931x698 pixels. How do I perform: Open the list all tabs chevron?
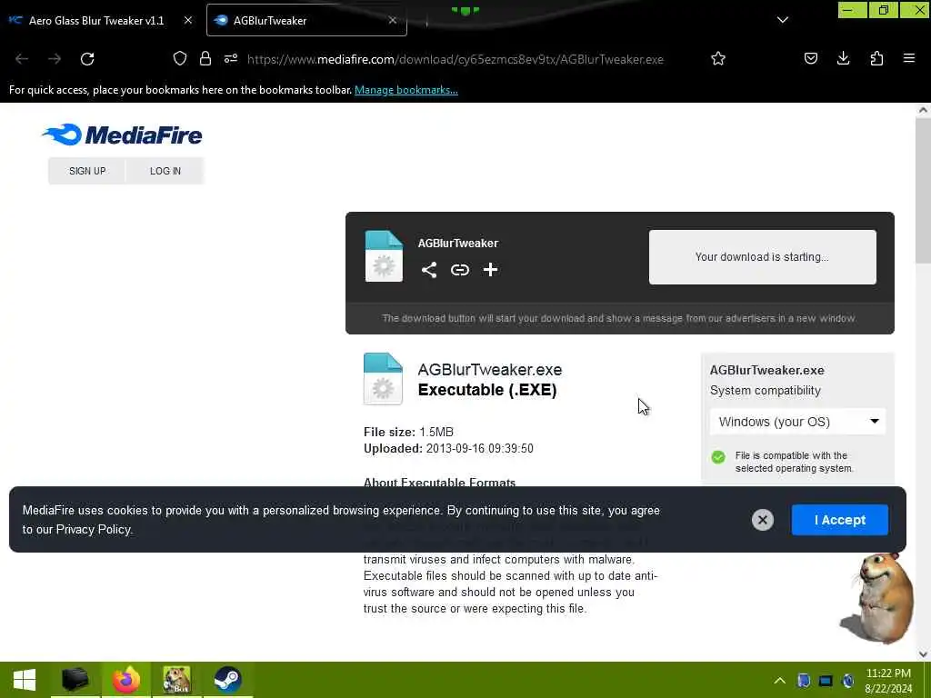[x=783, y=20]
